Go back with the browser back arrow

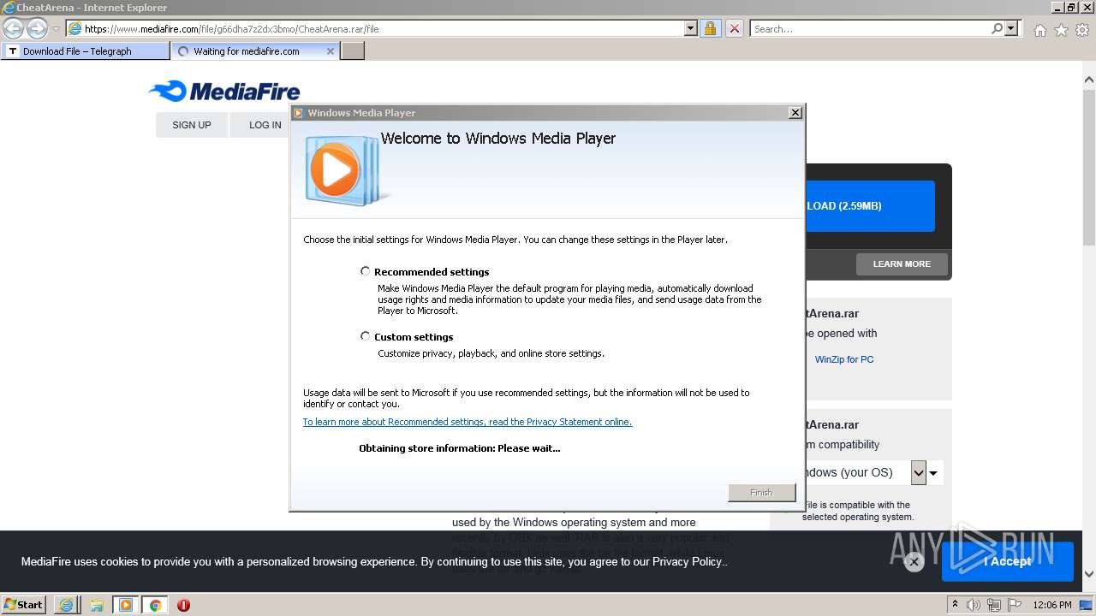click(x=13, y=28)
